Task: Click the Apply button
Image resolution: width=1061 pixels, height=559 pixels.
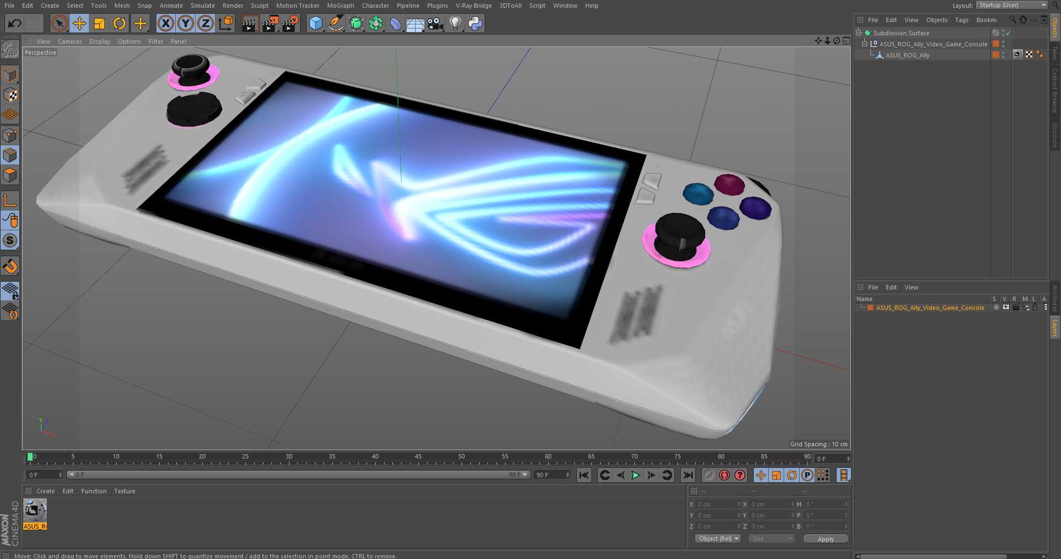Action: 826,539
